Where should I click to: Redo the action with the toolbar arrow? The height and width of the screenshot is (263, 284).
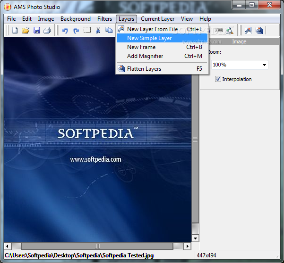(x=76, y=30)
